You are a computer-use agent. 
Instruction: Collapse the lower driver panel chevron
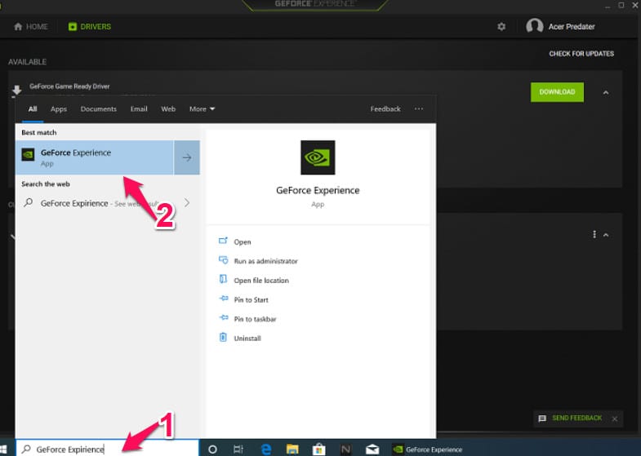[x=606, y=235]
